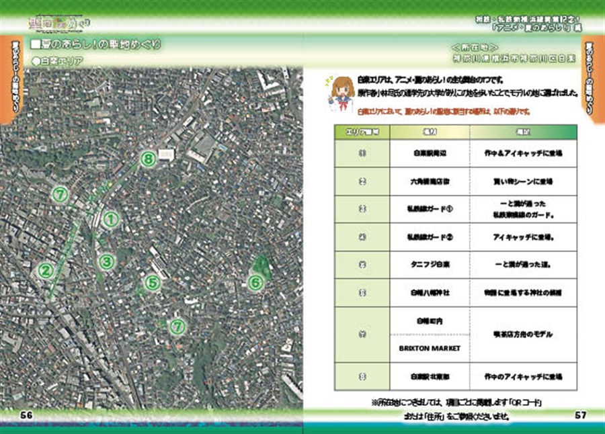Click page number 57

(x=581, y=415)
